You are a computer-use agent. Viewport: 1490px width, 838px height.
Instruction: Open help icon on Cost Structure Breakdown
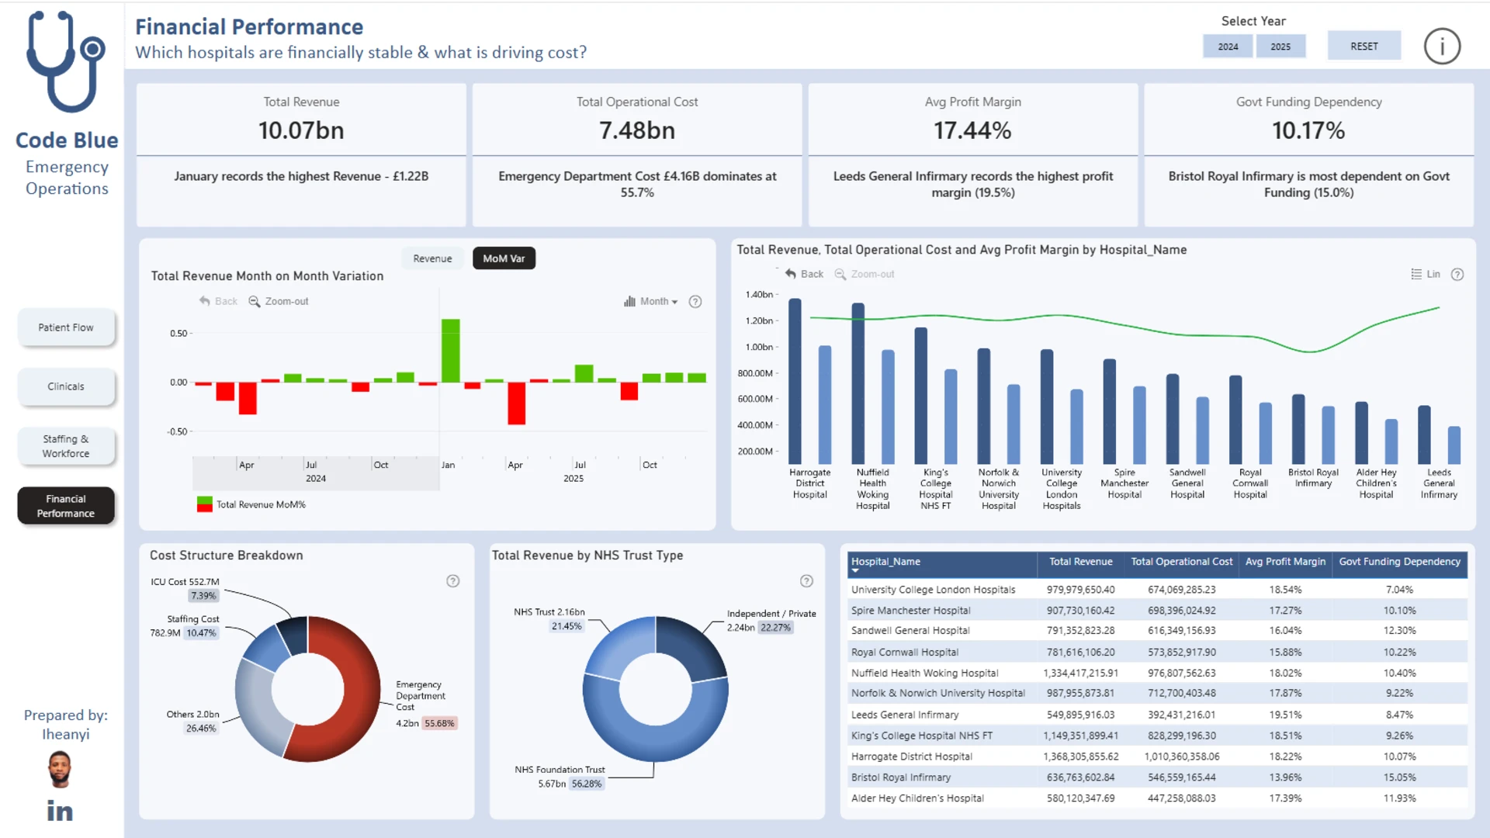tap(453, 581)
